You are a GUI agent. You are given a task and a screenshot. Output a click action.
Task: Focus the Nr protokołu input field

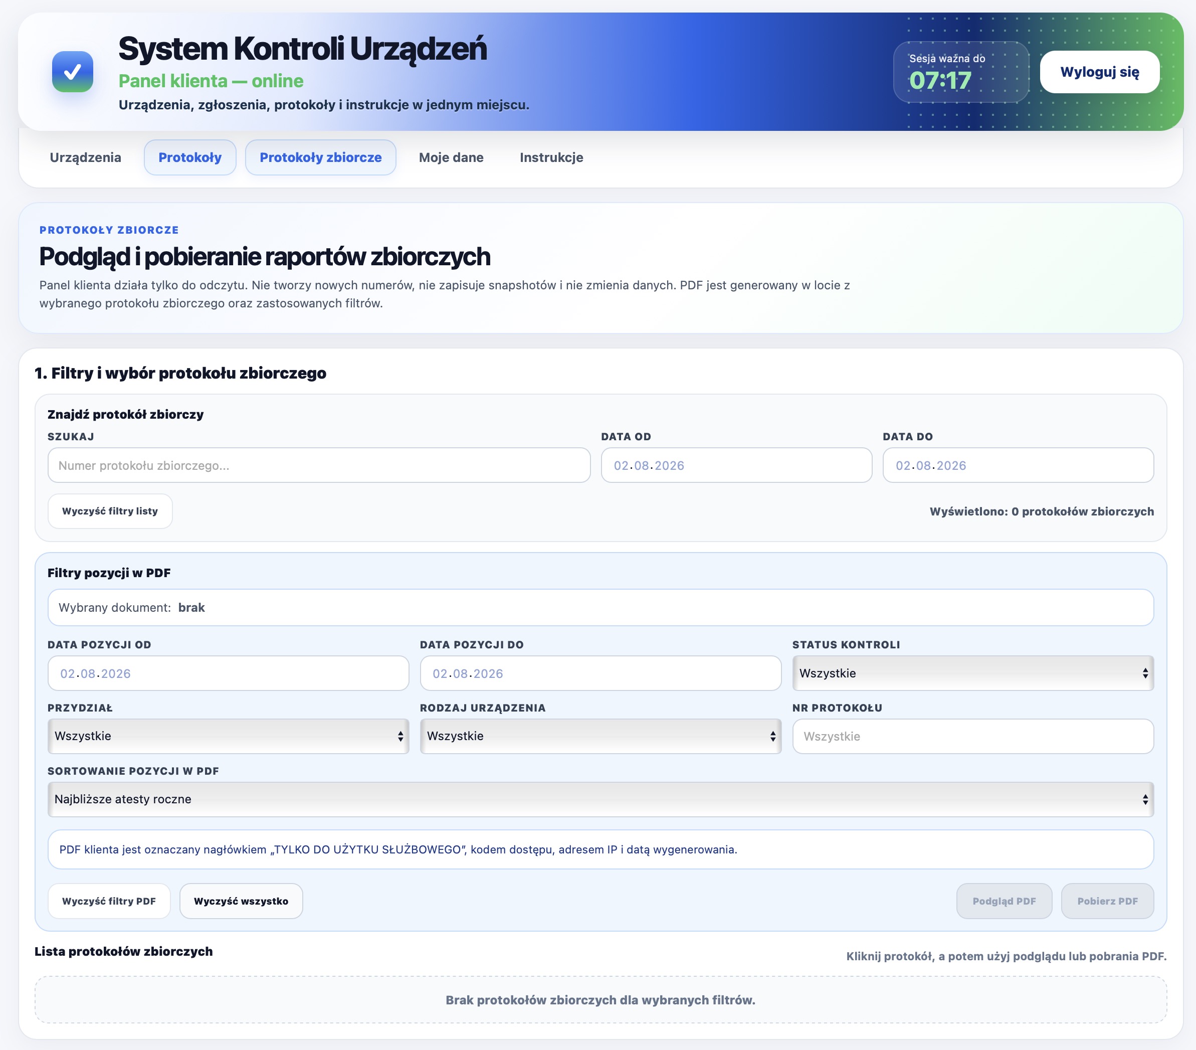(x=972, y=736)
